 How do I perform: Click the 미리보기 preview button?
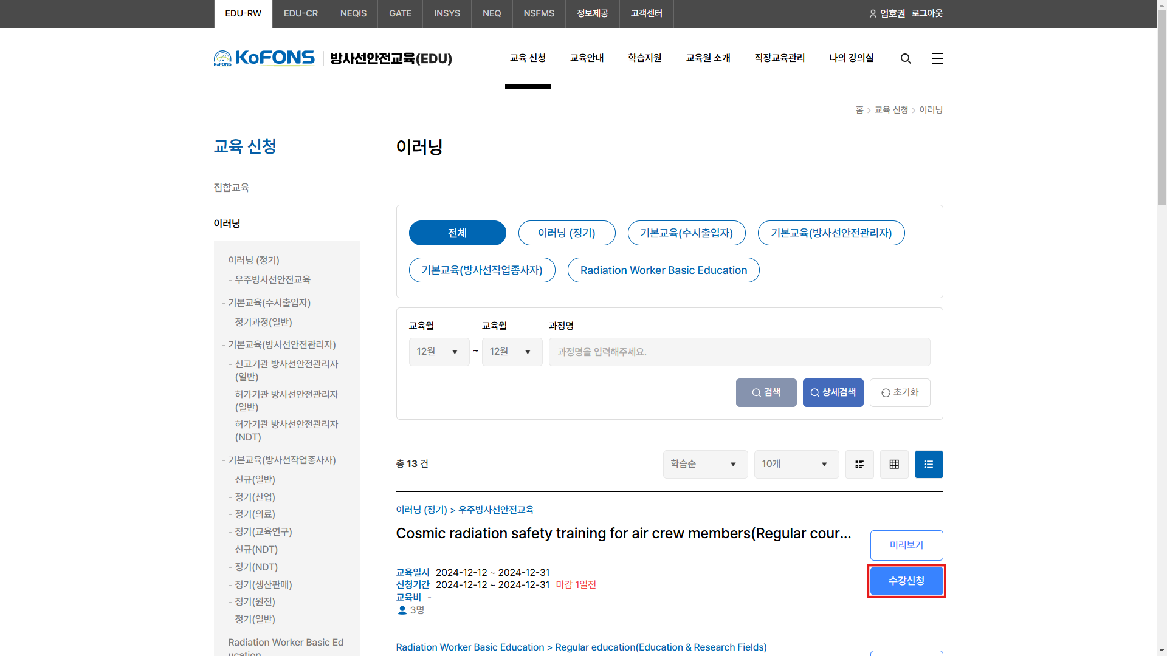906,545
